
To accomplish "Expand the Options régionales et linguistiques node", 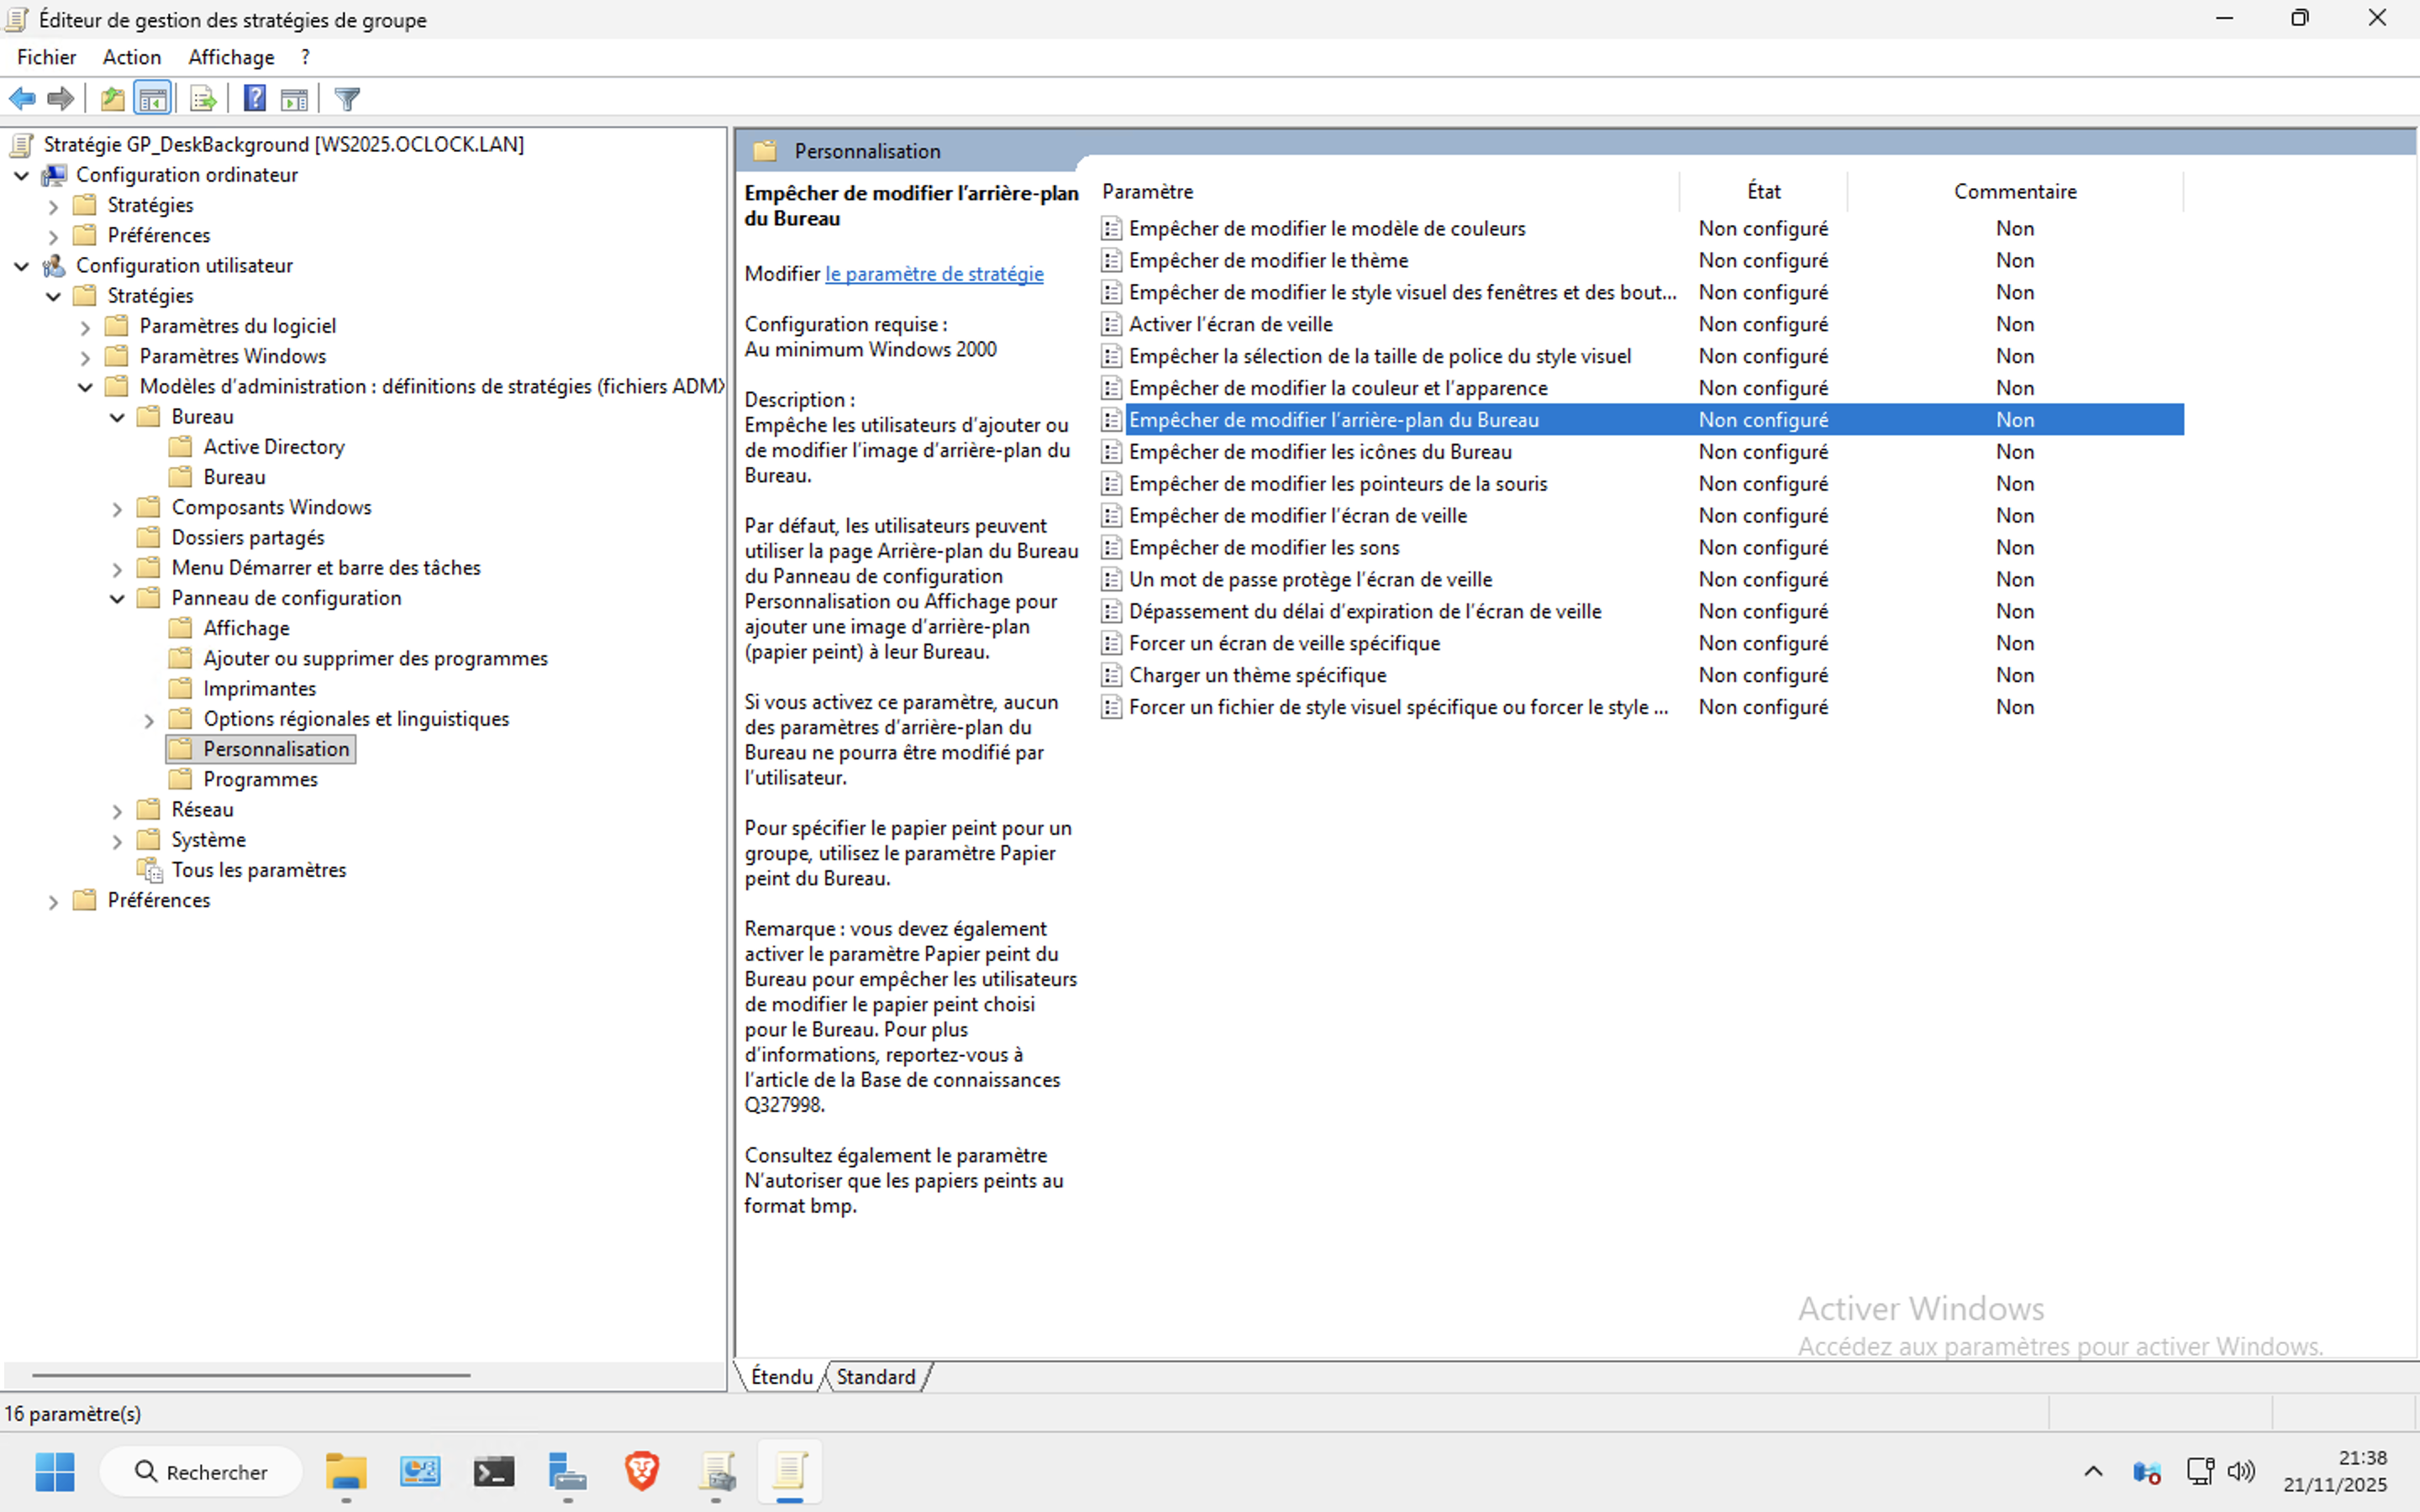I will point(149,720).
